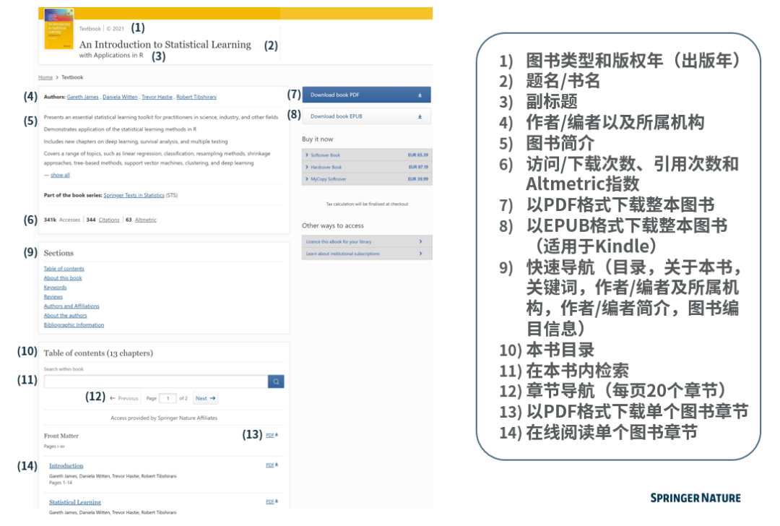Click the search magnifier button in Table of contents

pos(276,381)
